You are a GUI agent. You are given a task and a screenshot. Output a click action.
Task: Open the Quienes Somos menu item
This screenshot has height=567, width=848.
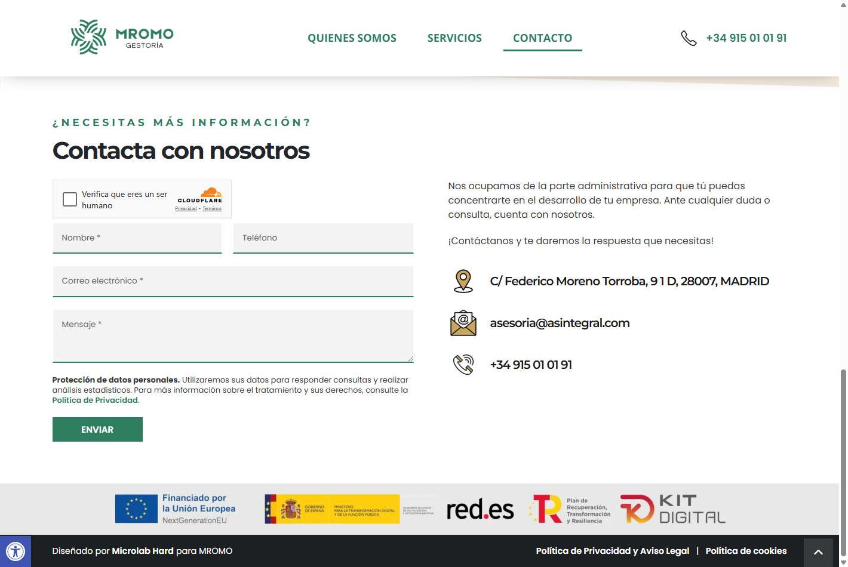[352, 38]
